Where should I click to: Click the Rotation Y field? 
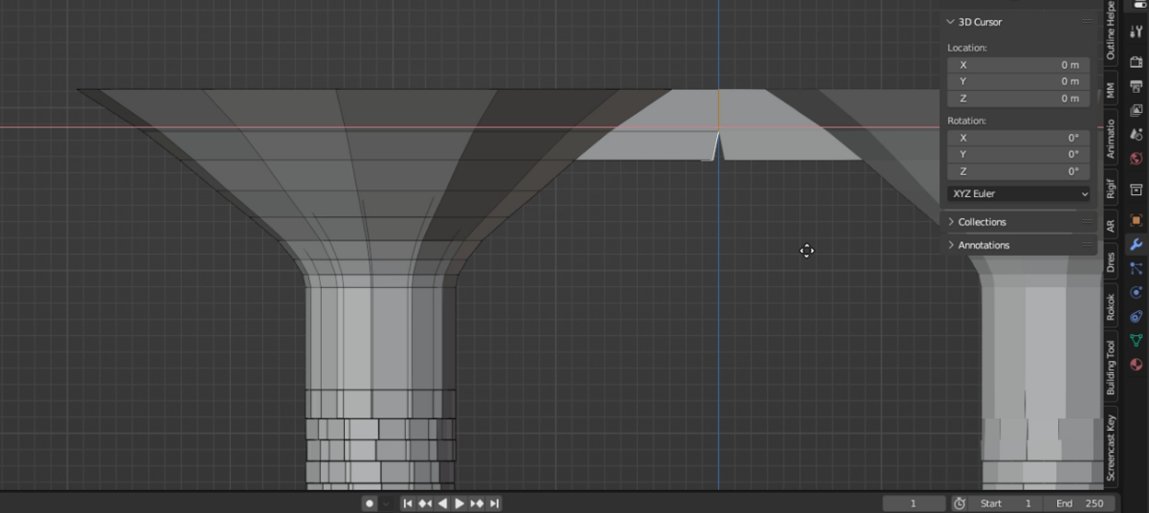[1019, 154]
